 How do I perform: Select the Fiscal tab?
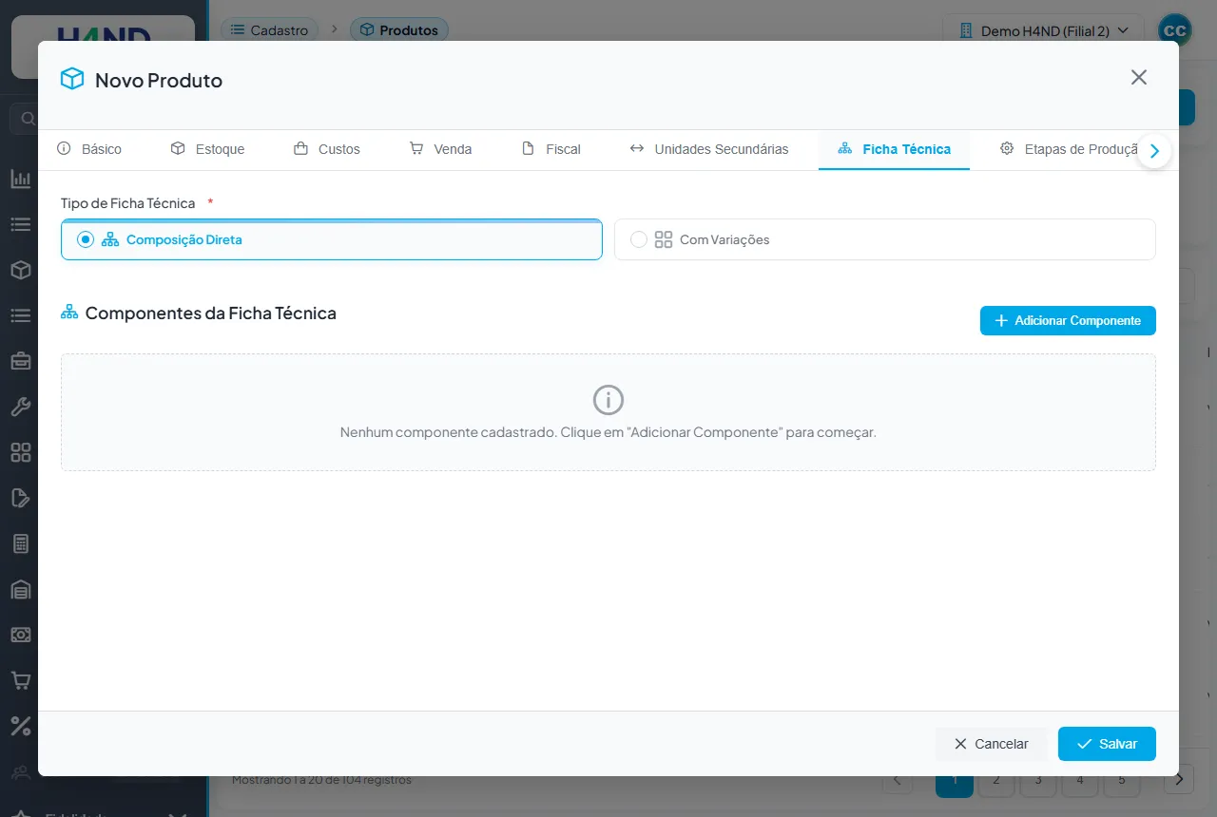(551, 149)
